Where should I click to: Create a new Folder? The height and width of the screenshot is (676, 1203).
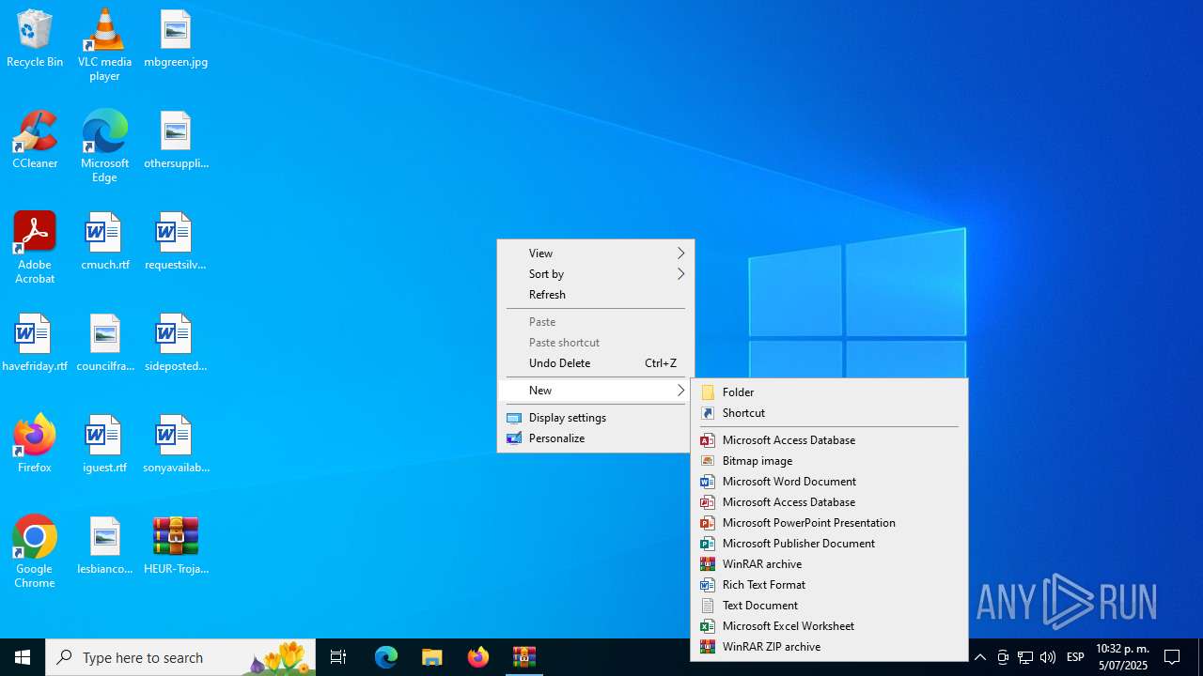coord(829,392)
